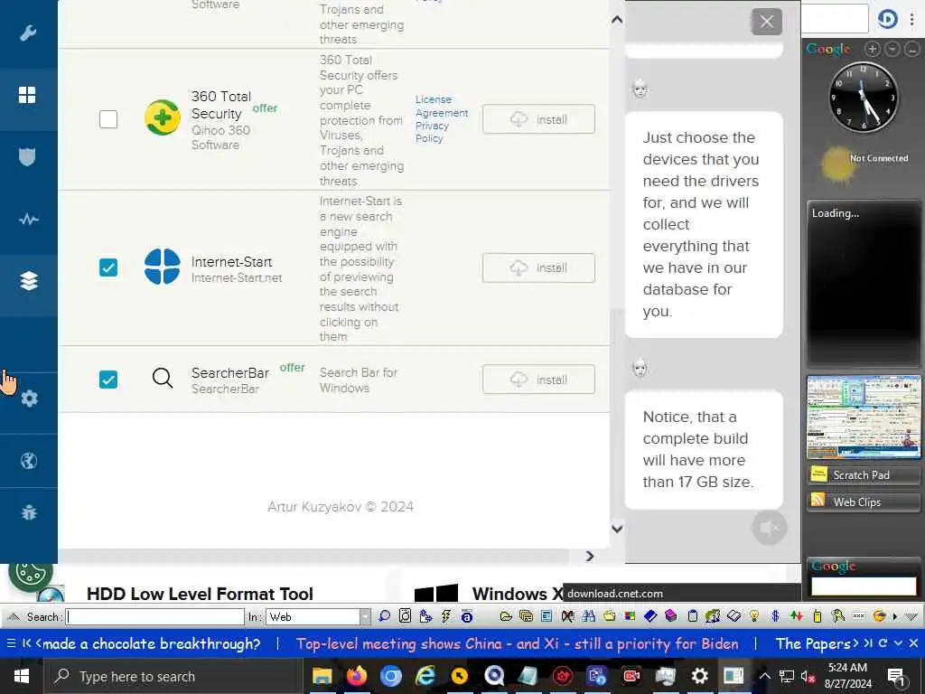
Task: Collapse the search toolbar up arrow
Action: point(14,616)
